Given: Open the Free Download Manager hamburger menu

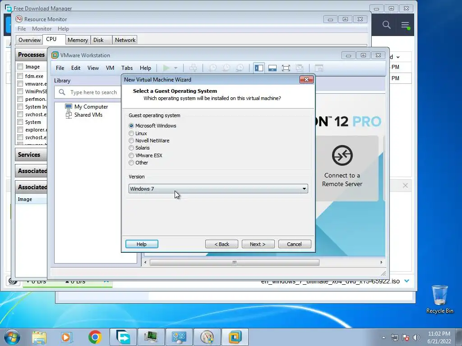Looking at the screenshot, I should (406, 25).
